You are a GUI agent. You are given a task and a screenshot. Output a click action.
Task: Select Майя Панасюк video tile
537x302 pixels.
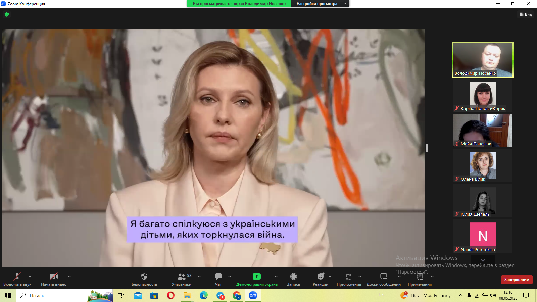(x=483, y=130)
